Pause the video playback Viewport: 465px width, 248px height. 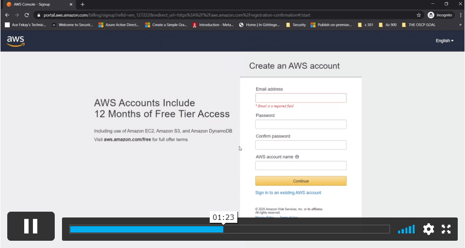coord(31,226)
